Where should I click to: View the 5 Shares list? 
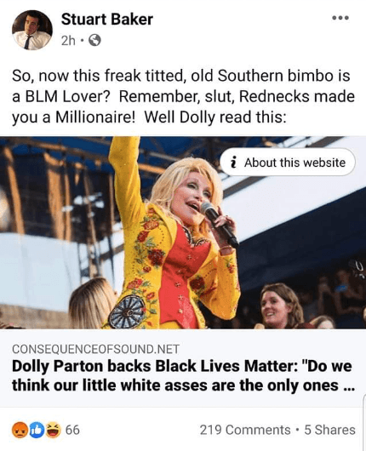pyautogui.click(x=329, y=430)
